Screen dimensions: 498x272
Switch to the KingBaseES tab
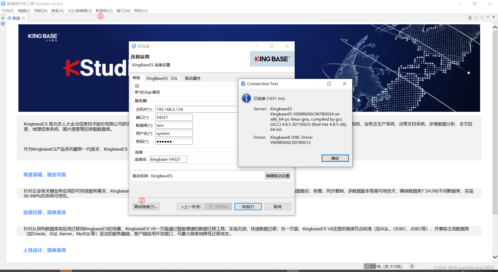coord(157,78)
